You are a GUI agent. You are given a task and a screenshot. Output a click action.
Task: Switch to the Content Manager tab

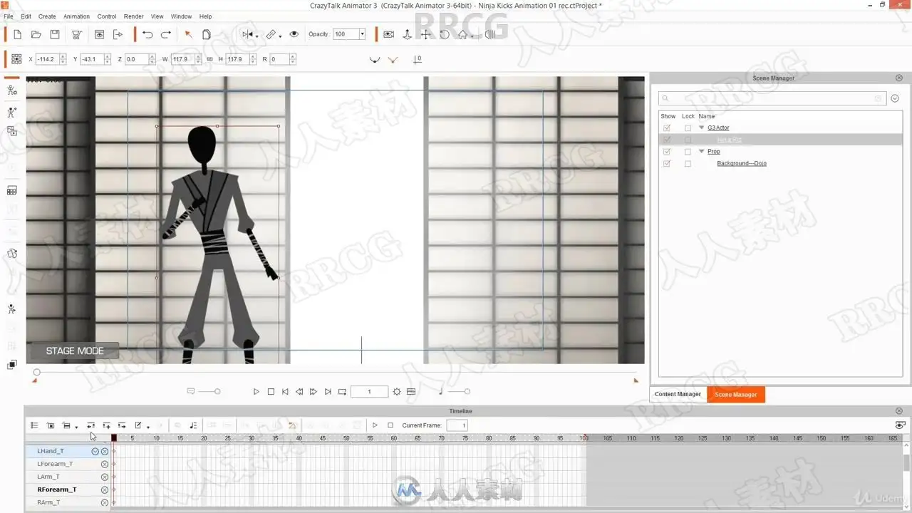(x=678, y=394)
